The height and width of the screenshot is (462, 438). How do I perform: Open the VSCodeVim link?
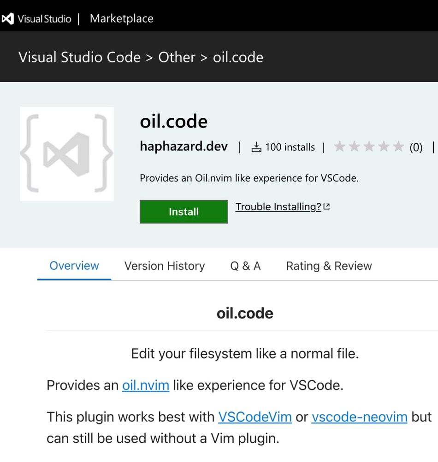[x=255, y=417]
